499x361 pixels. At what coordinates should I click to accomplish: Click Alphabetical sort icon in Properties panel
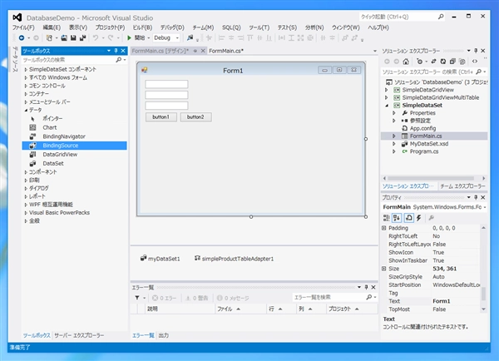point(397,218)
